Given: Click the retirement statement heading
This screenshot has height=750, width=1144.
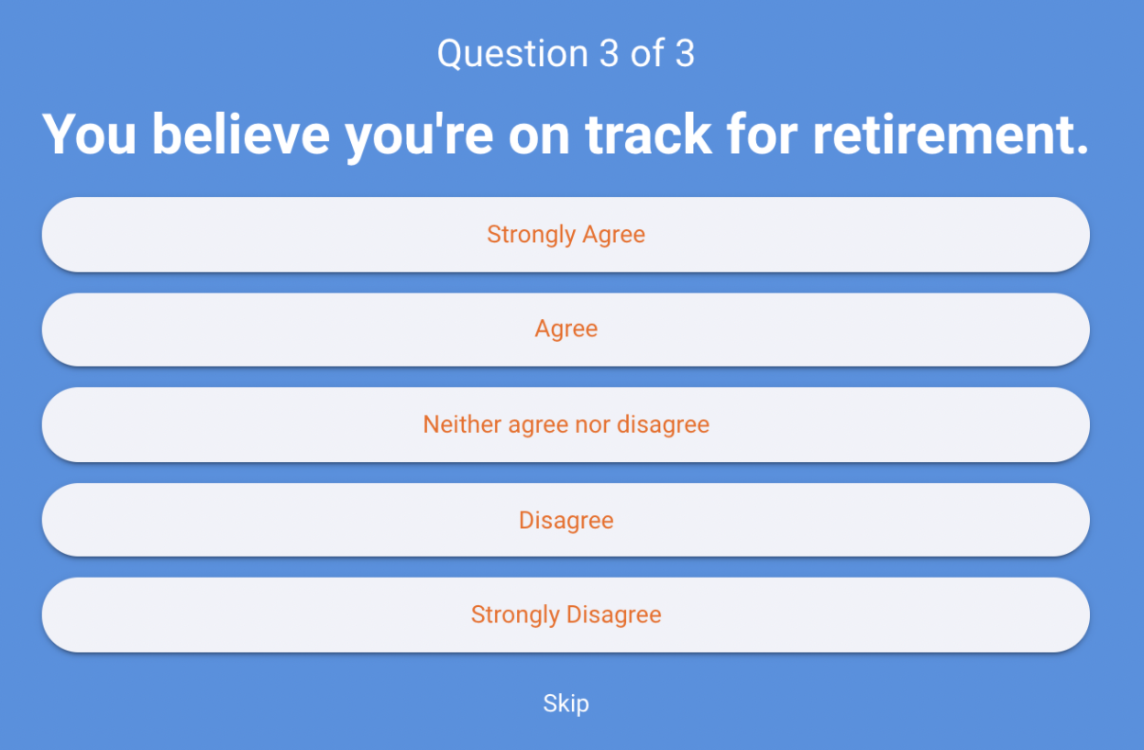Looking at the screenshot, I should coord(566,134).
